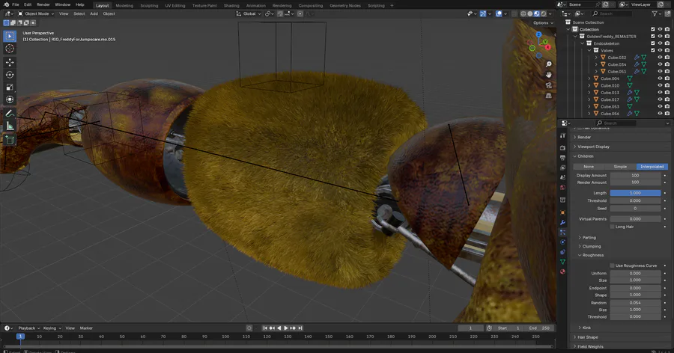Open the Output properties tab
674x353 pixels.
(x=562, y=158)
